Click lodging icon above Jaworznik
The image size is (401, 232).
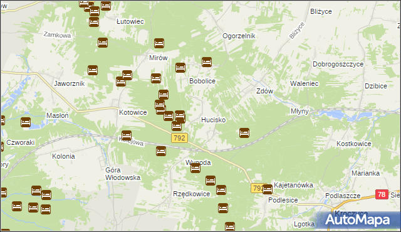point(93,70)
